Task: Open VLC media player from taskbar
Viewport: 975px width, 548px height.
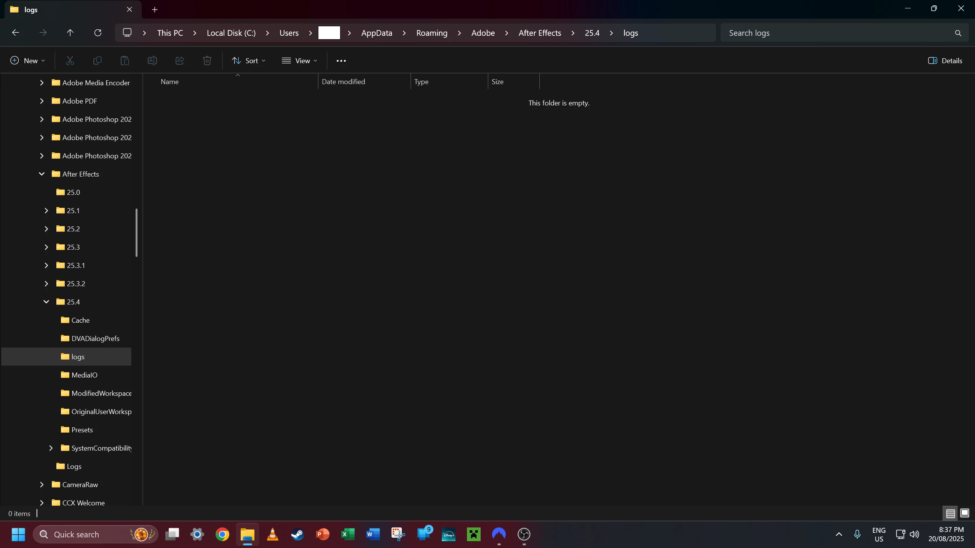Action: click(272, 534)
